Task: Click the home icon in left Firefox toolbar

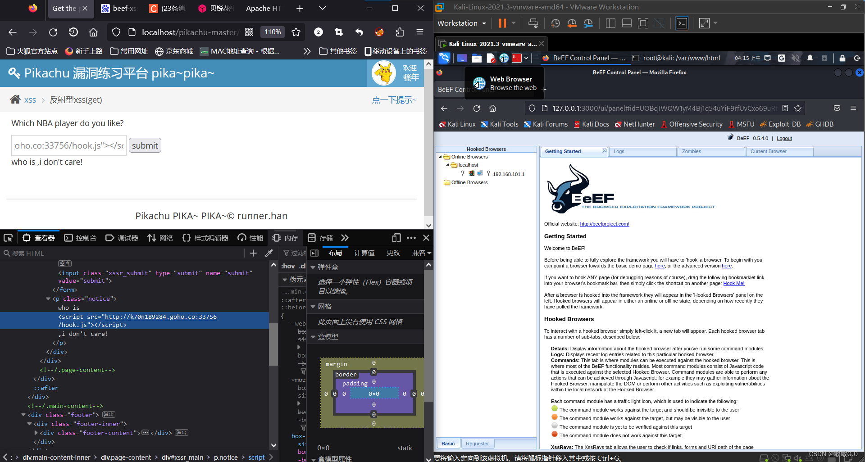Action: point(93,32)
